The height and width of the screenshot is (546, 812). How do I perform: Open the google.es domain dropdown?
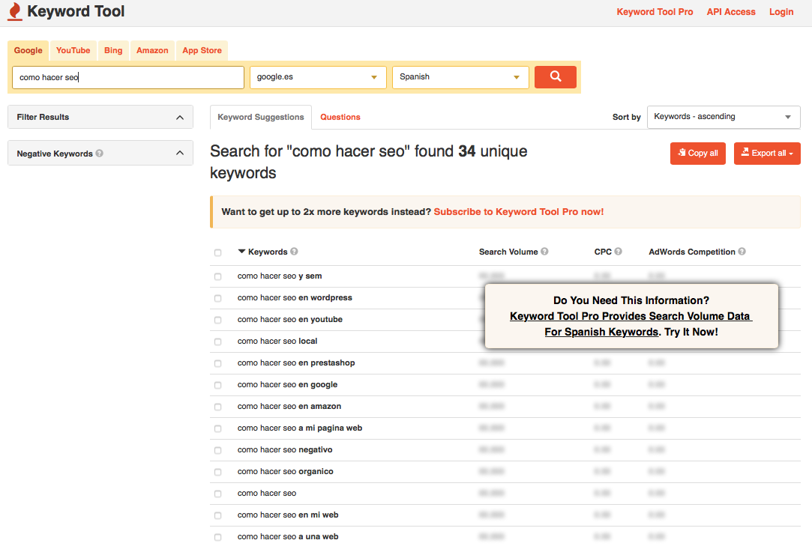[x=318, y=77]
